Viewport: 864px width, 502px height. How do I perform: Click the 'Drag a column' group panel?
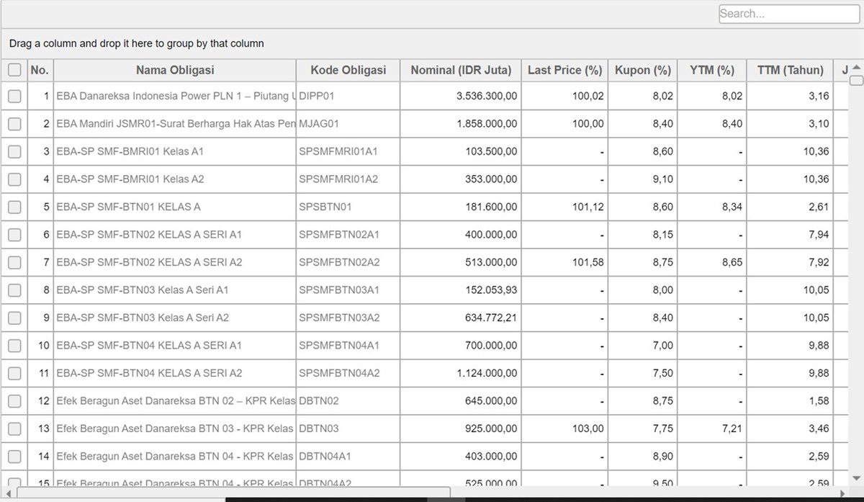[x=432, y=43]
